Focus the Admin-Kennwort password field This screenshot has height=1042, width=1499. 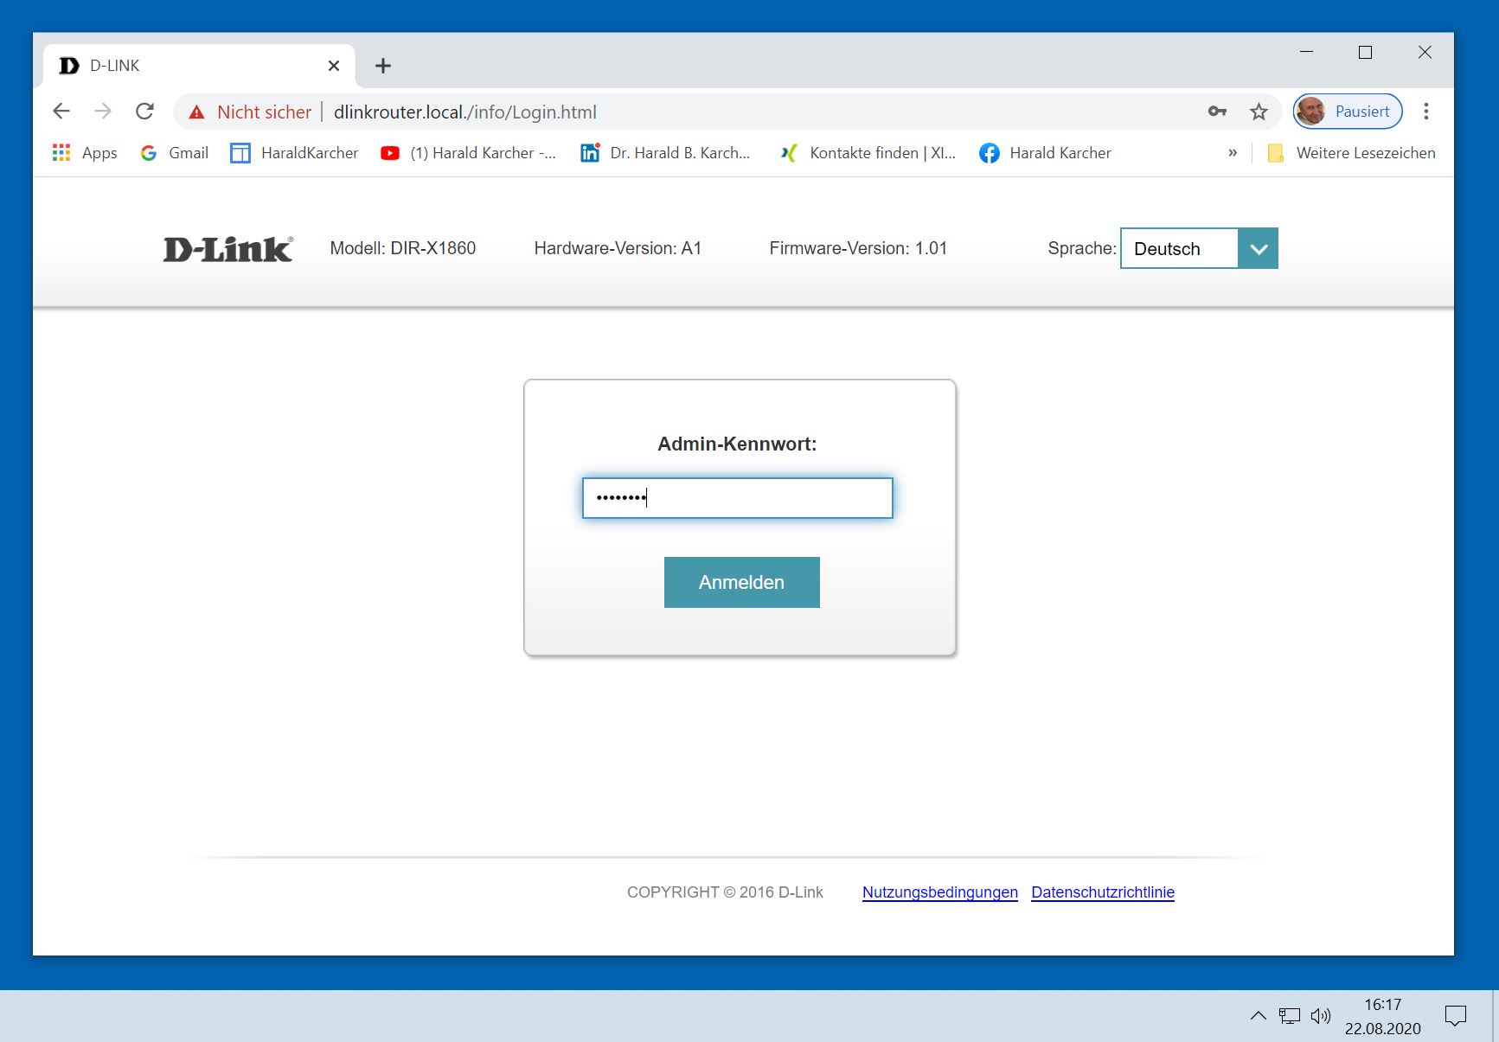point(738,498)
